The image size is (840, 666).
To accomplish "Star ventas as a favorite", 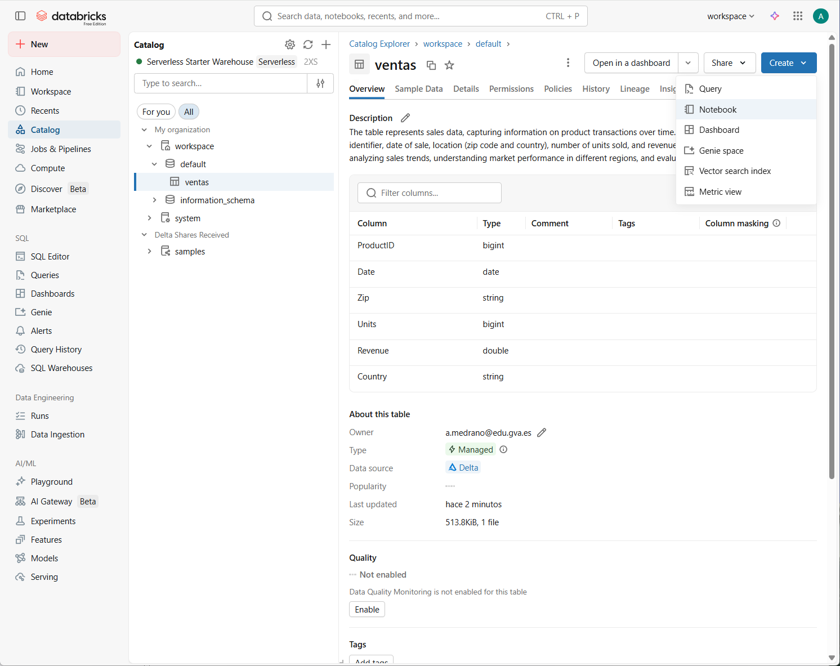I will click(449, 65).
